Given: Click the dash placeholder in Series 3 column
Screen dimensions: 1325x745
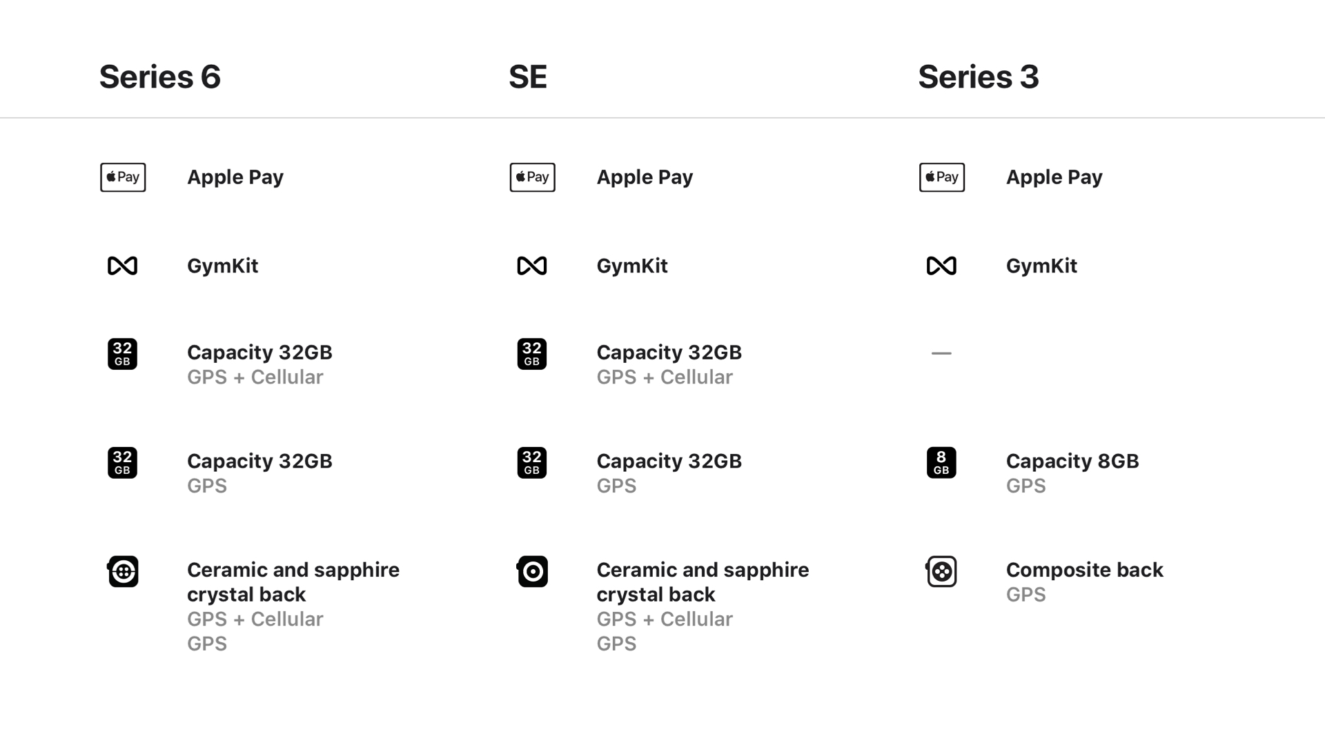Looking at the screenshot, I should [941, 353].
